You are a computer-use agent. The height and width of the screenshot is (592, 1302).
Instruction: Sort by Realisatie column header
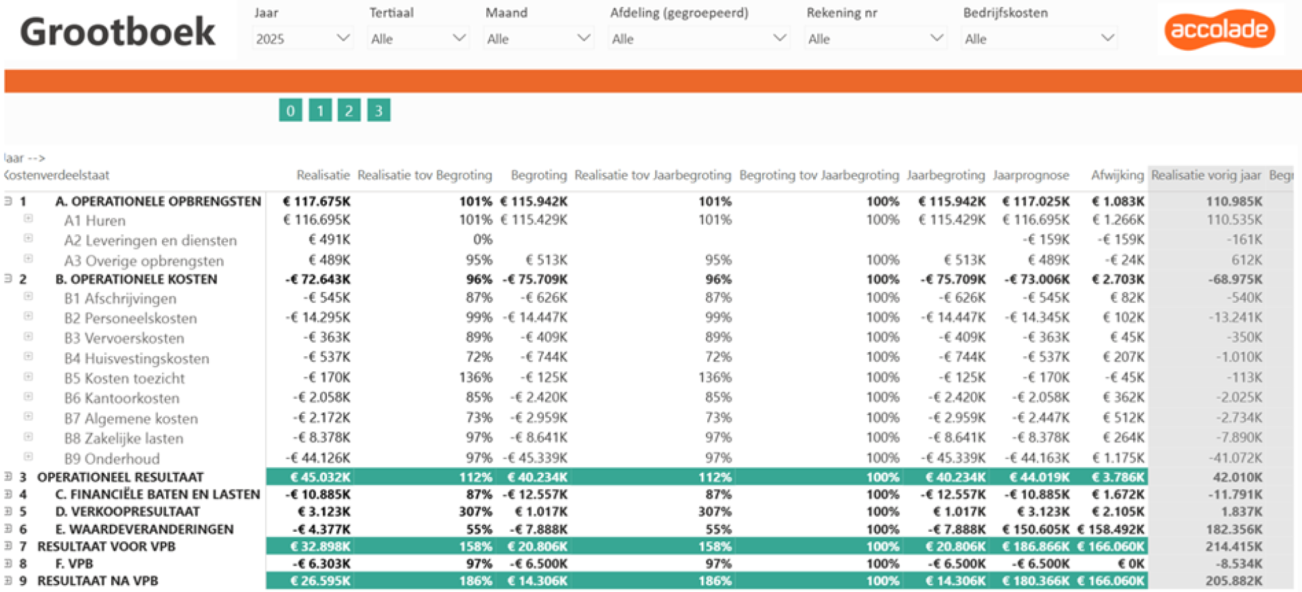click(323, 175)
